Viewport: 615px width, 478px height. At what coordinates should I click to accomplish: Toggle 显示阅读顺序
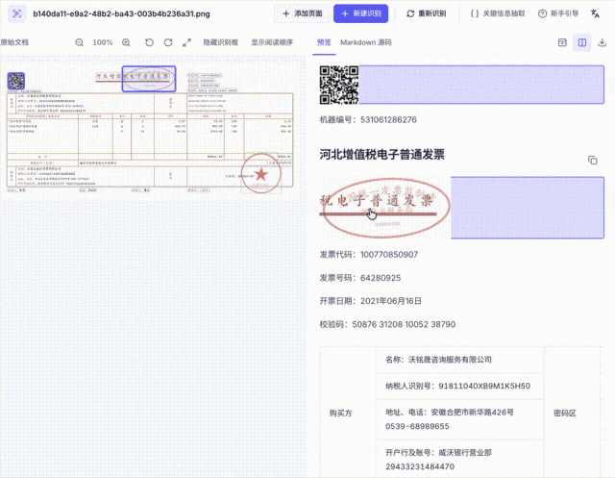[x=272, y=42]
